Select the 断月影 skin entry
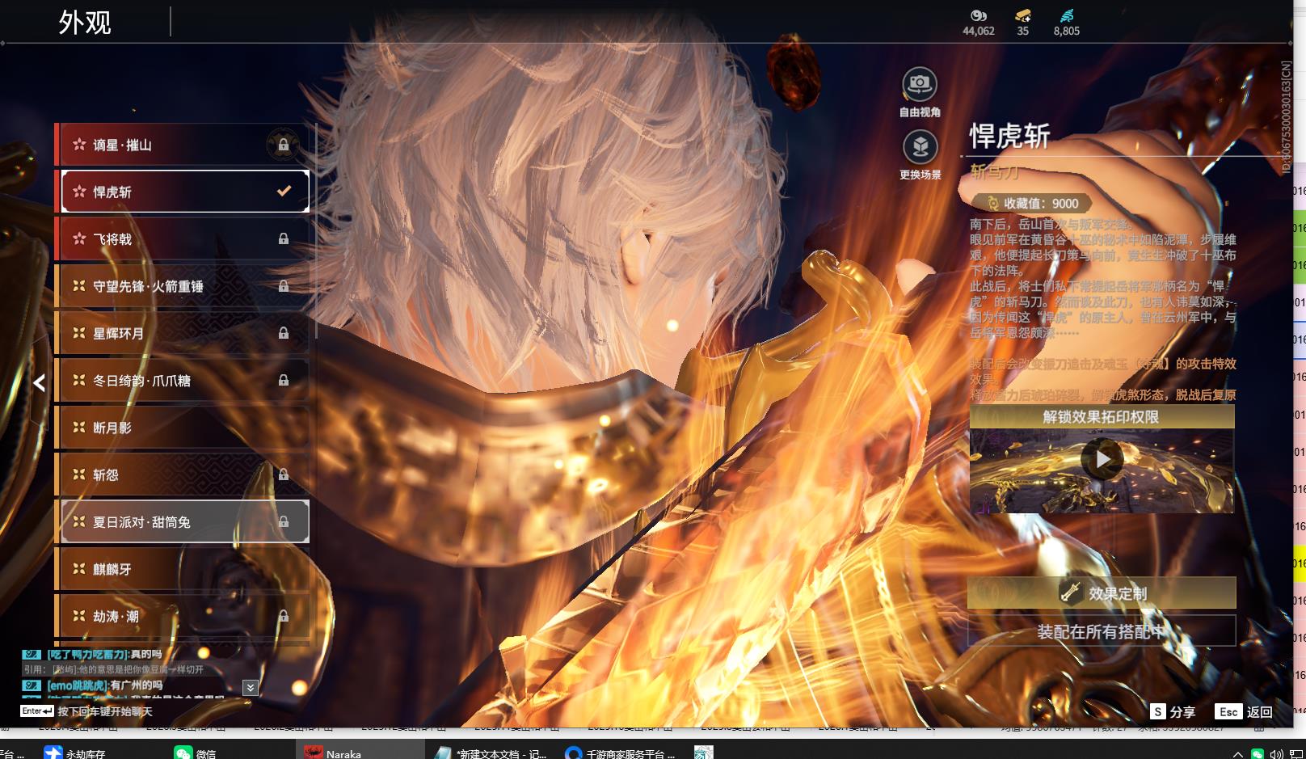The height and width of the screenshot is (759, 1306). [x=182, y=428]
